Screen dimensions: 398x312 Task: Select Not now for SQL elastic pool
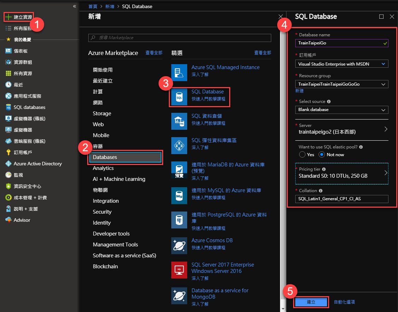point(322,154)
